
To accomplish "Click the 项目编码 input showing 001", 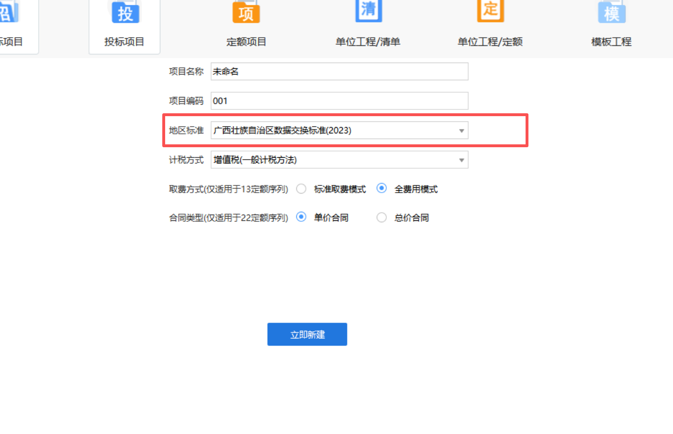I will (339, 101).
